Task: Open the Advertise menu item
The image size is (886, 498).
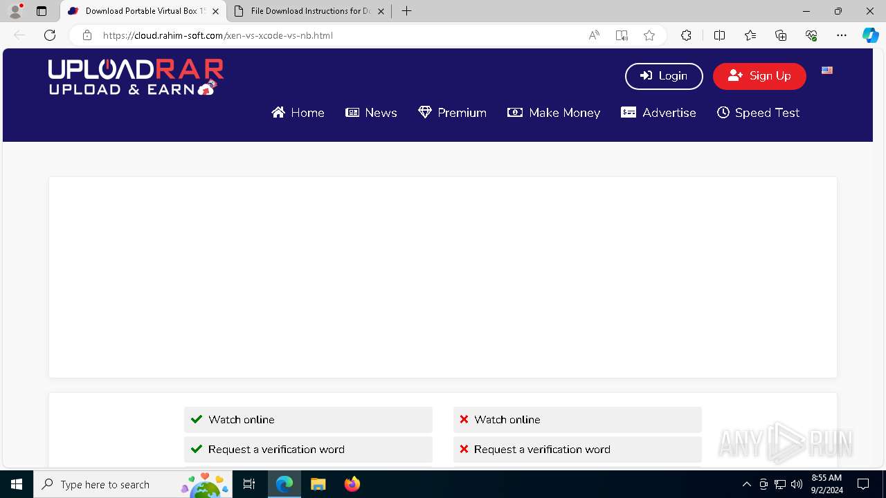Action: [x=658, y=113]
